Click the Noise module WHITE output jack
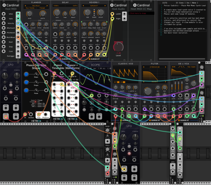Image resolution: width=211 pixels, height=185 pixels. [173, 135]
